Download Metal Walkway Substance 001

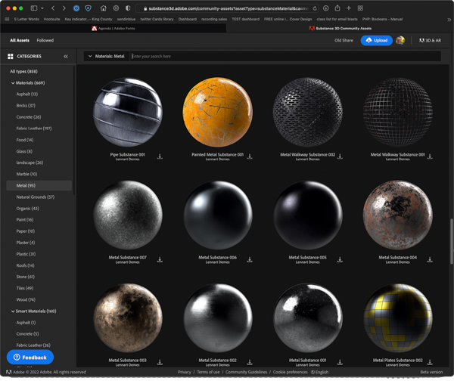[x=430, y=156]
